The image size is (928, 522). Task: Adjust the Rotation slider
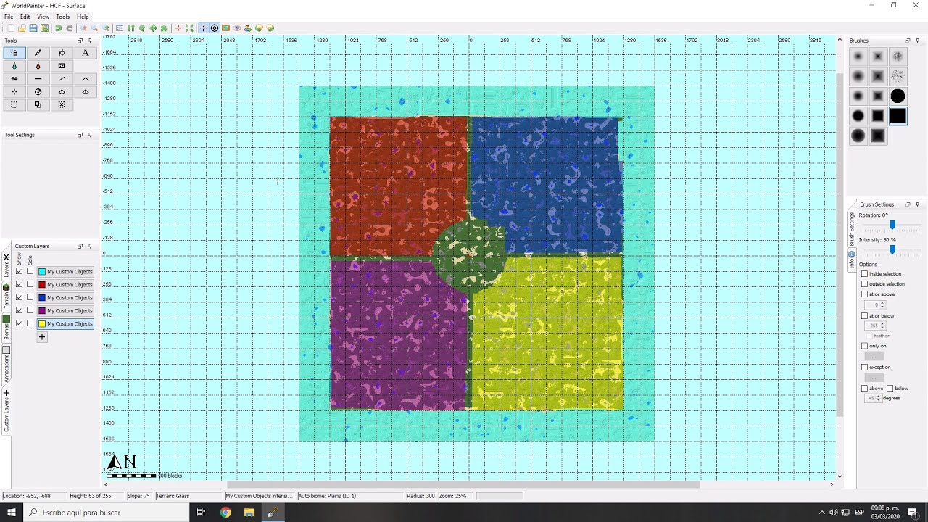click(x=892, y=225)
